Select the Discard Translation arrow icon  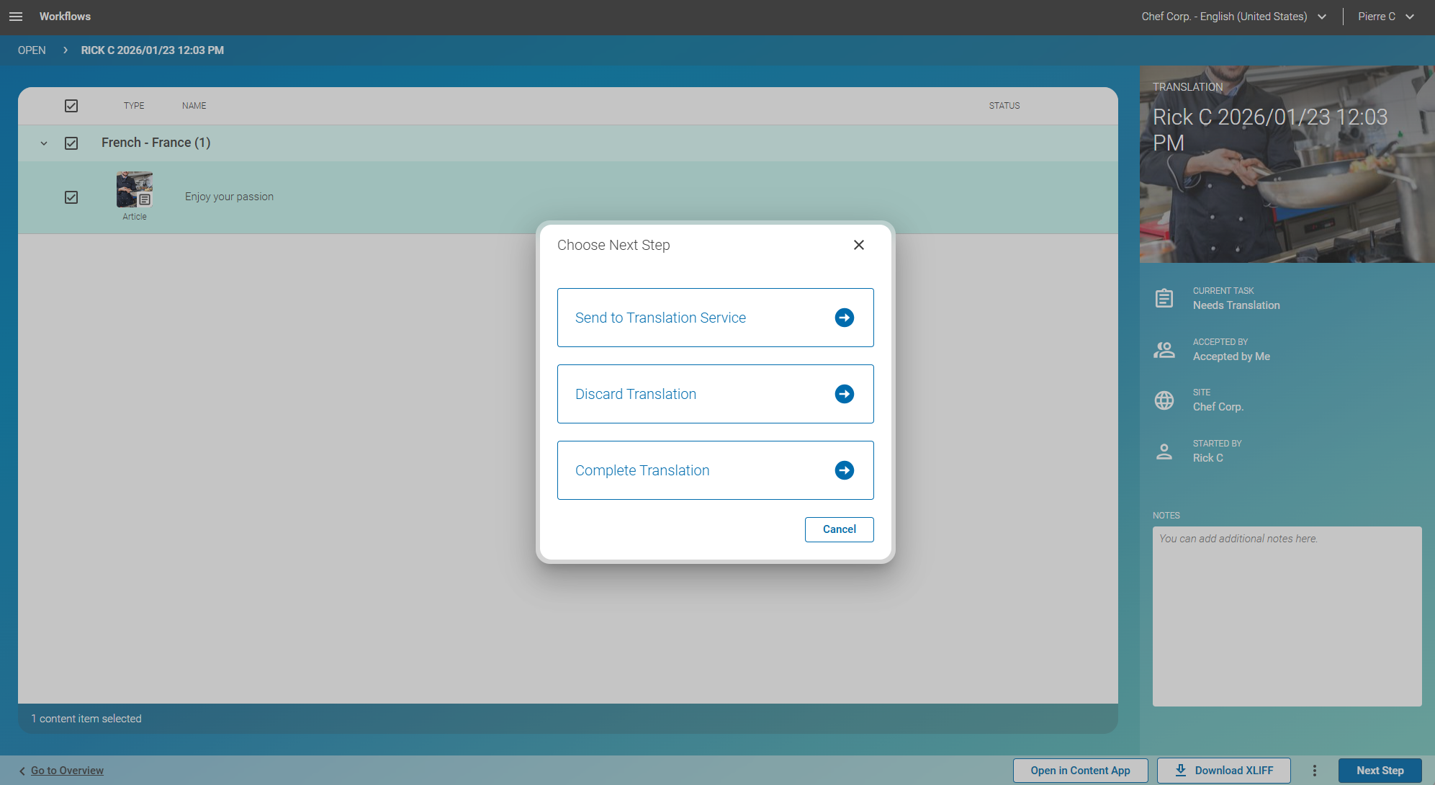click(x=843, y=394)
